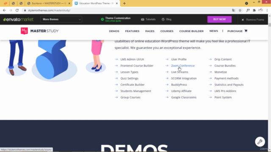This screenshot has height=152, width=271.
Task: Click the browser forward arrow
Action: 11,10
